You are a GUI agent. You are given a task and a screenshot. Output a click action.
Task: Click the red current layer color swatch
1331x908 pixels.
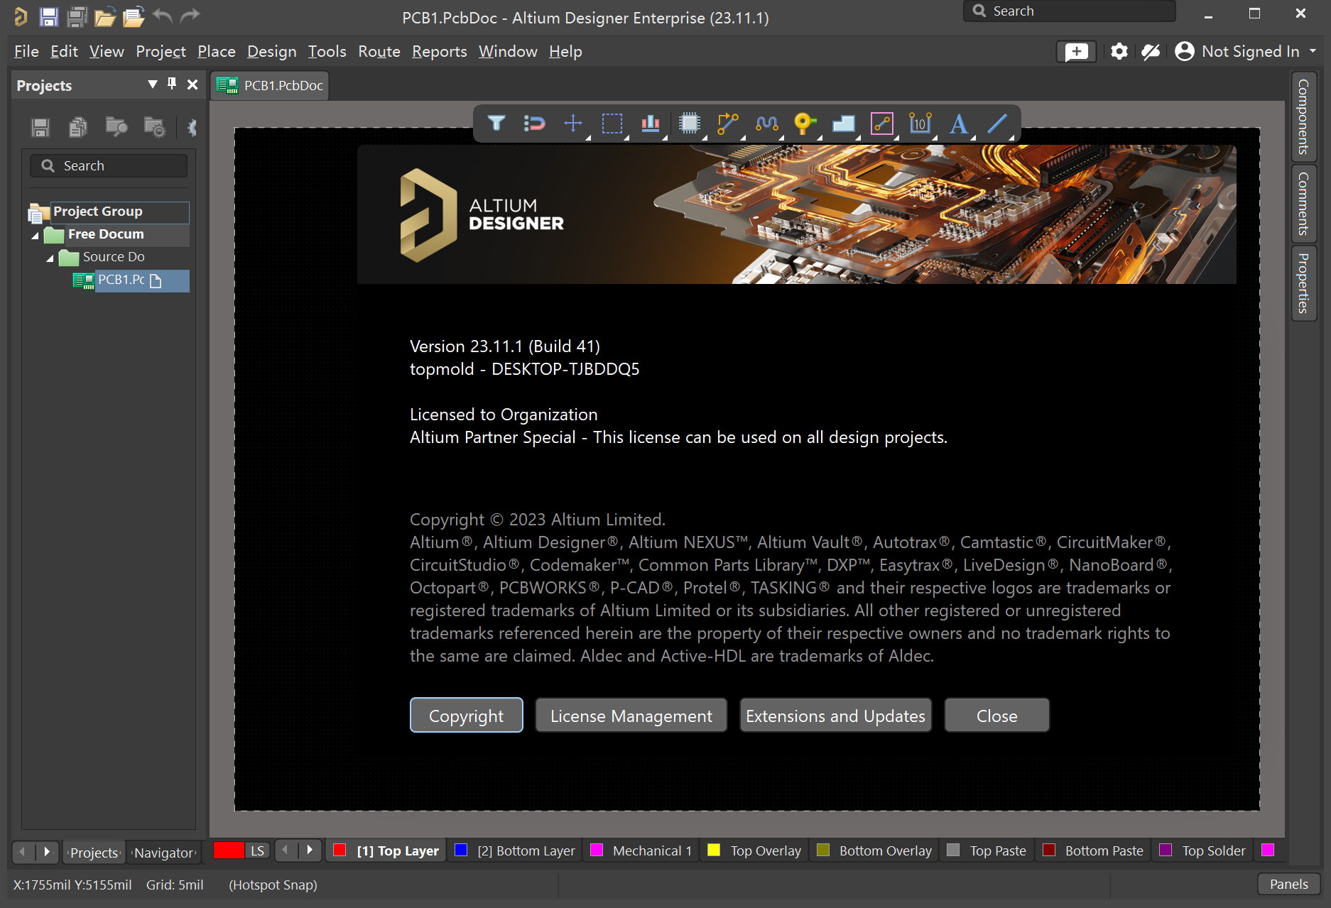(228, 850)
